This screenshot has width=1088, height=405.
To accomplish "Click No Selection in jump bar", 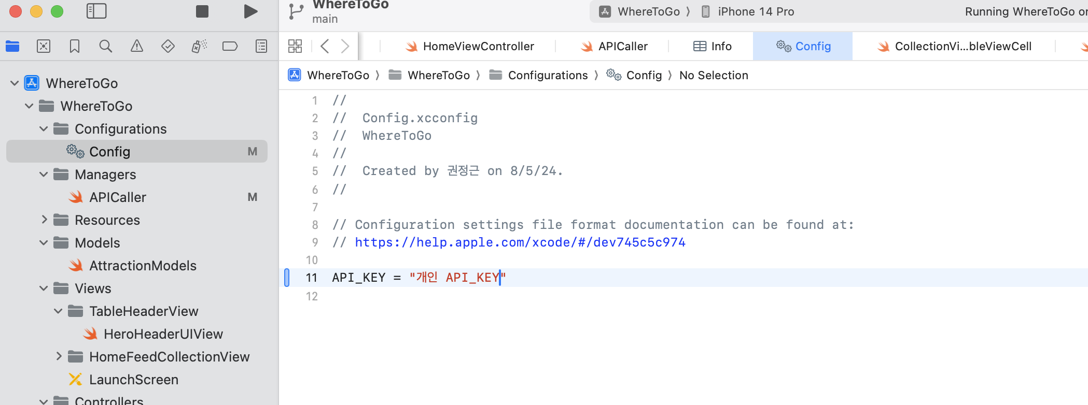I will pyautogui.click(x=714, y=75).
